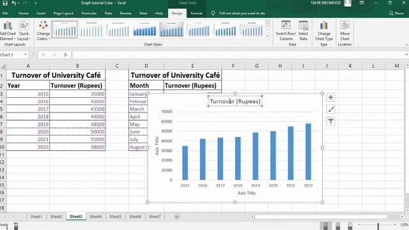This screenshot has height=230, width=409.
Task: Click the formula bar input
Action: pyautogui.click(x=238, y=55)
